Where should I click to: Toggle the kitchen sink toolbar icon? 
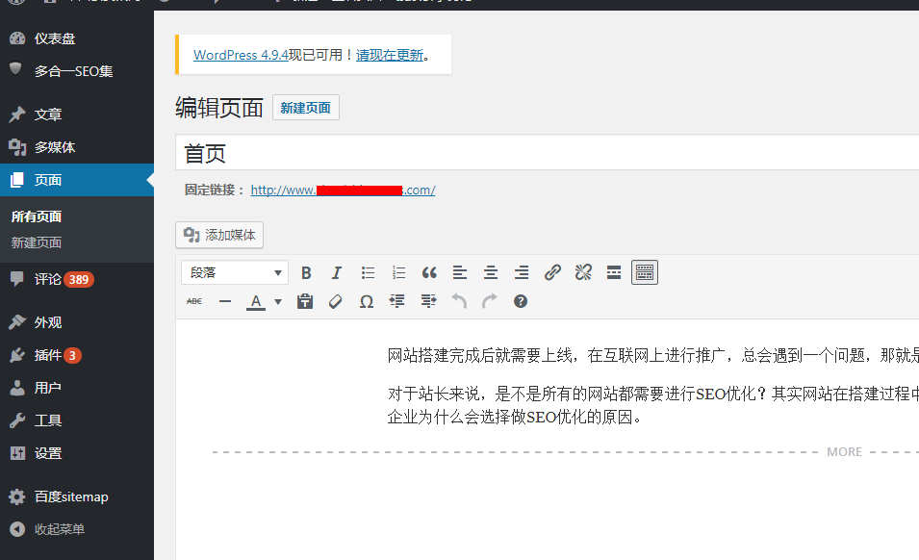644,272
